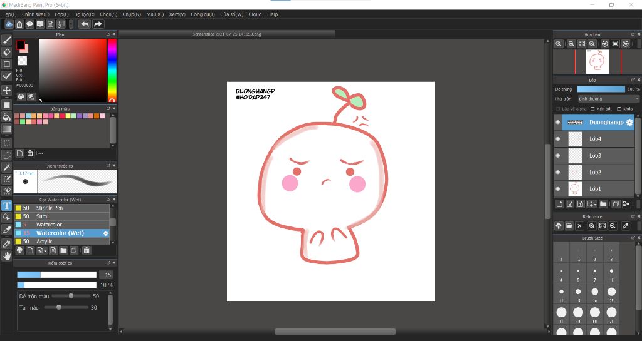Image resolution: width=642 pixels, height=341 pixels.
Task: Switch to the Screenshot 2021-07-25 document tab
Action: (227, 34)
